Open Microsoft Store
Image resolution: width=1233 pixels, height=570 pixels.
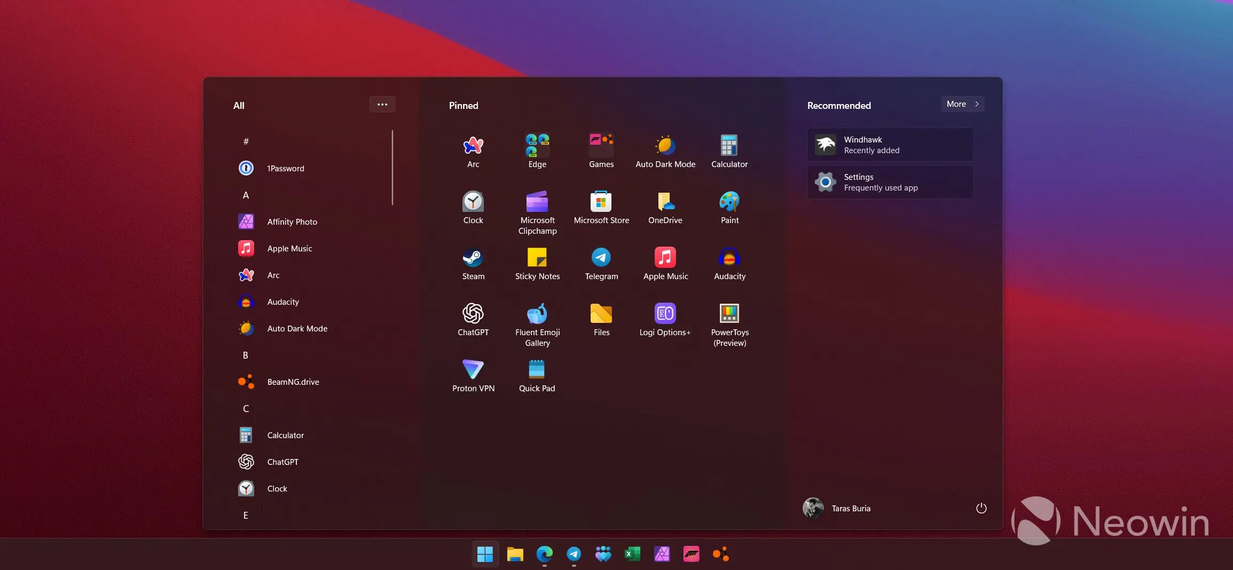(x=601, y=208)
